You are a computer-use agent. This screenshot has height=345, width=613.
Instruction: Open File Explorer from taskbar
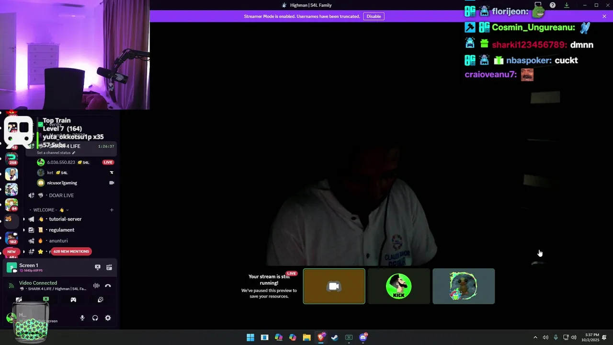306,337
